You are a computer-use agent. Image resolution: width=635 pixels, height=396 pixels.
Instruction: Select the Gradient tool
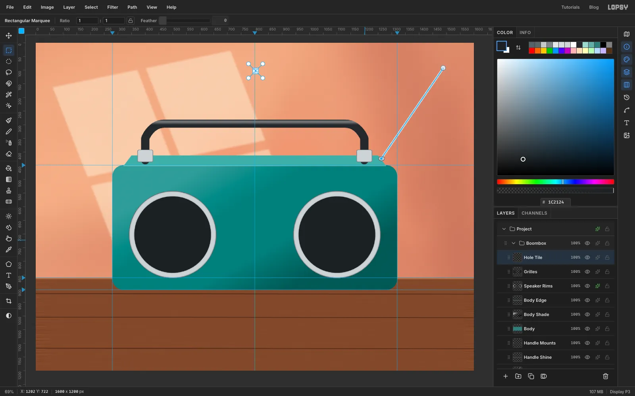coord(9,179)
